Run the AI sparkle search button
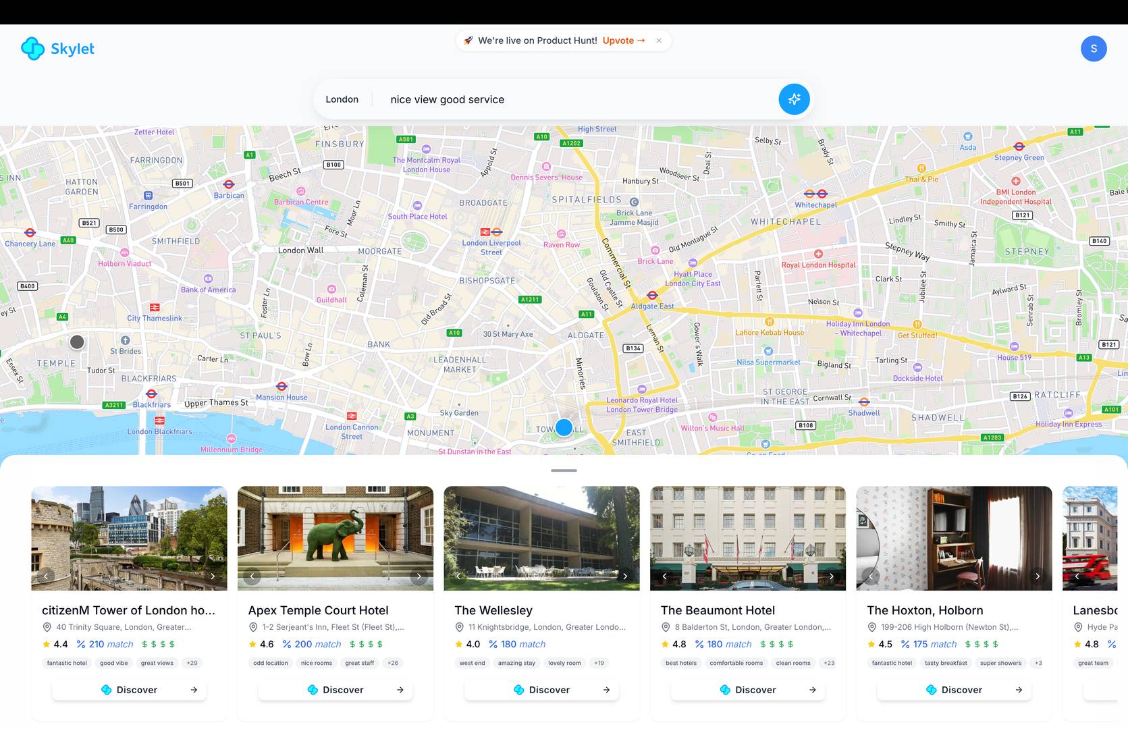 [x=794, y=99]
